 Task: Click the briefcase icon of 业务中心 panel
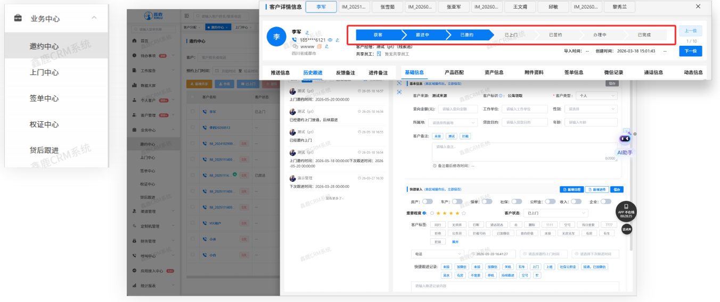tap(18, 19)
